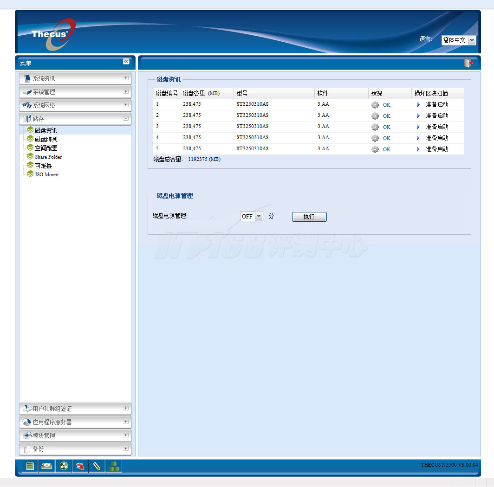Expand the 系统网络 menu section
The height and width of the screenshot is (487, 494).
pyautogui.click(x=125, y=105)
